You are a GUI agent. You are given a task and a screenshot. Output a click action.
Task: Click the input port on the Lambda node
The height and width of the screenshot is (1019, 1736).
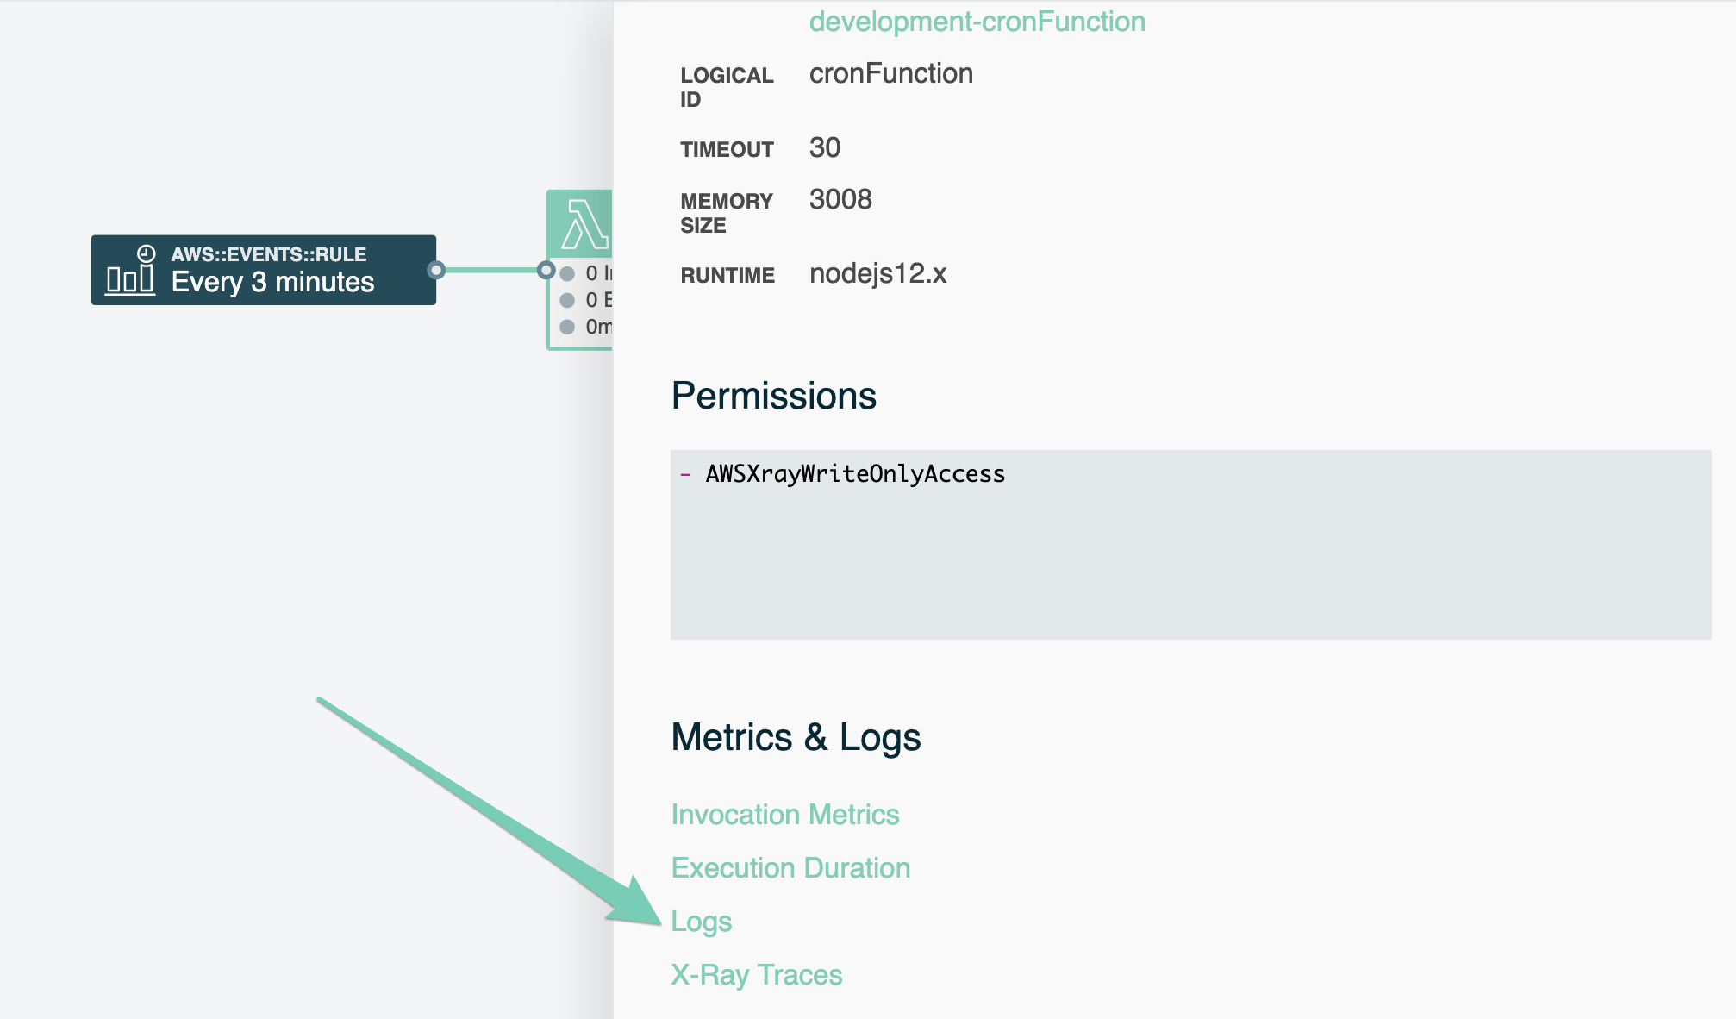pos(546,270)
